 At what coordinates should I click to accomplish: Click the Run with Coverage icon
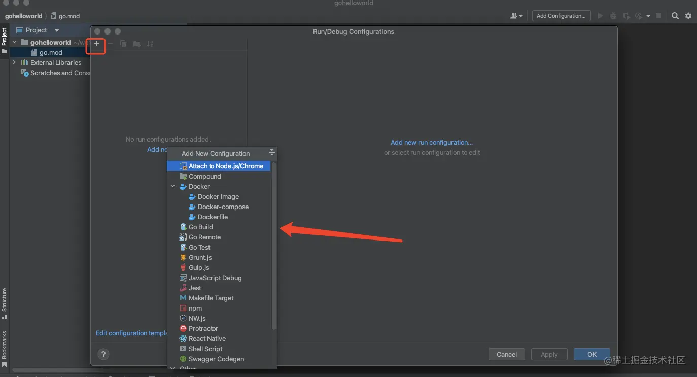(626, 16)
